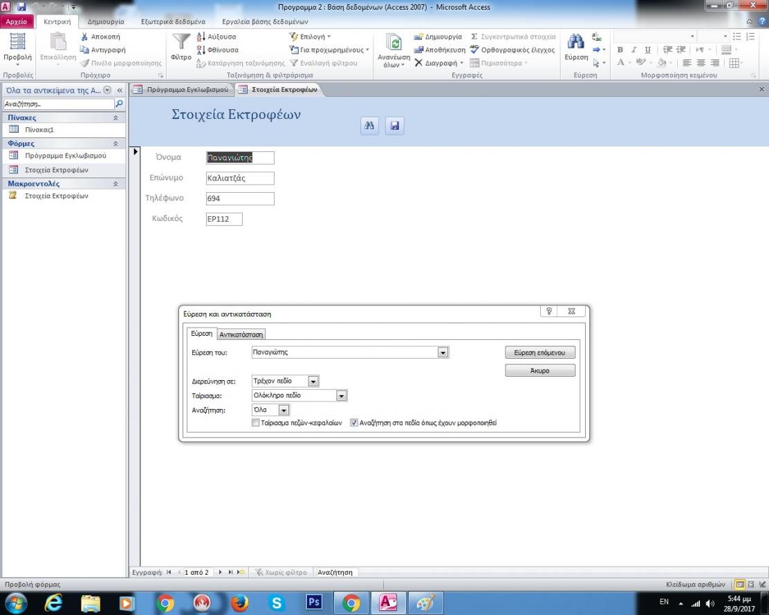Open Για προχωρημένους filter dropdown
The width and height of the screenshot is (769, 615).
click(x=329, y=50)
